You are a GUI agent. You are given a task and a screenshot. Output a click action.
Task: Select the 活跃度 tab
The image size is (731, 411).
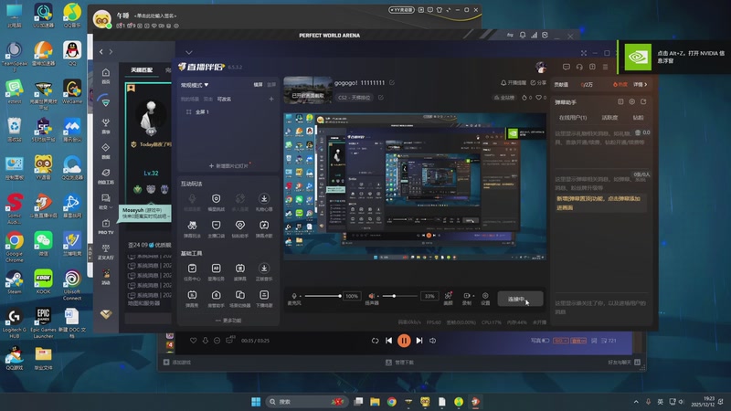click(x=609, y=118)
